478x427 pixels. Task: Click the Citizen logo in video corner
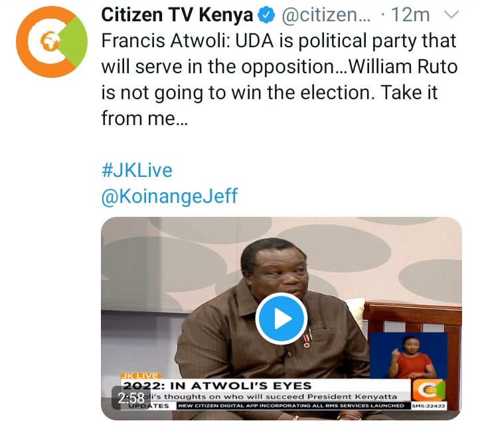[x=428, y=390]
